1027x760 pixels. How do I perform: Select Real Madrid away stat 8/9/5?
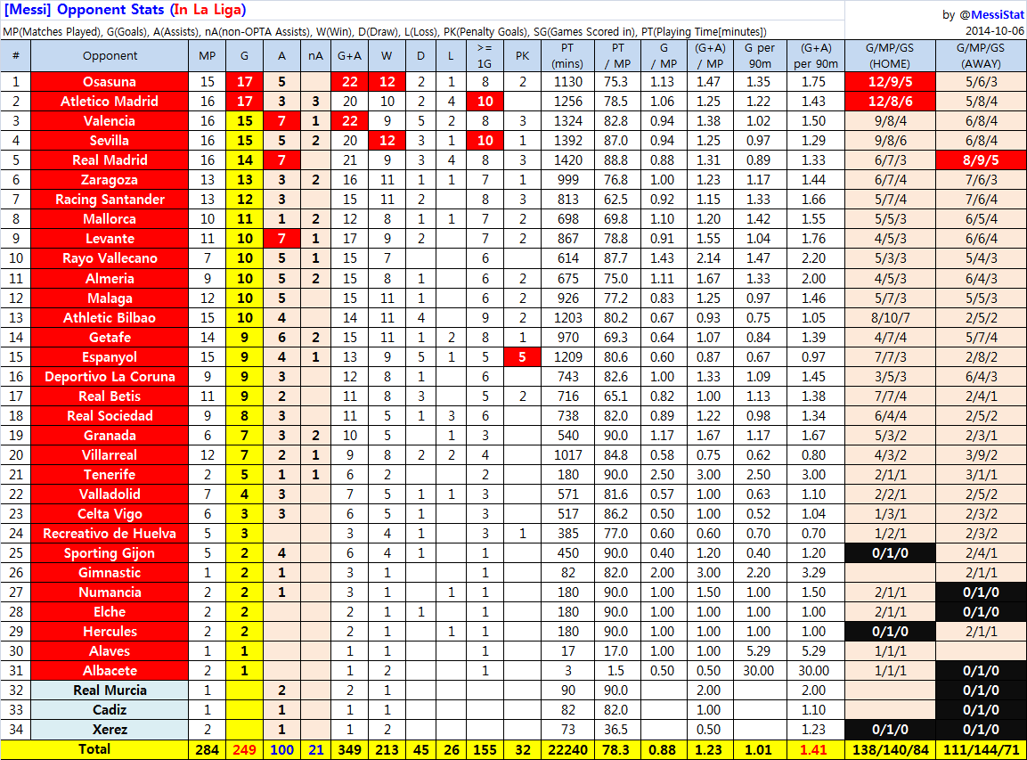[x=981, y=160]
